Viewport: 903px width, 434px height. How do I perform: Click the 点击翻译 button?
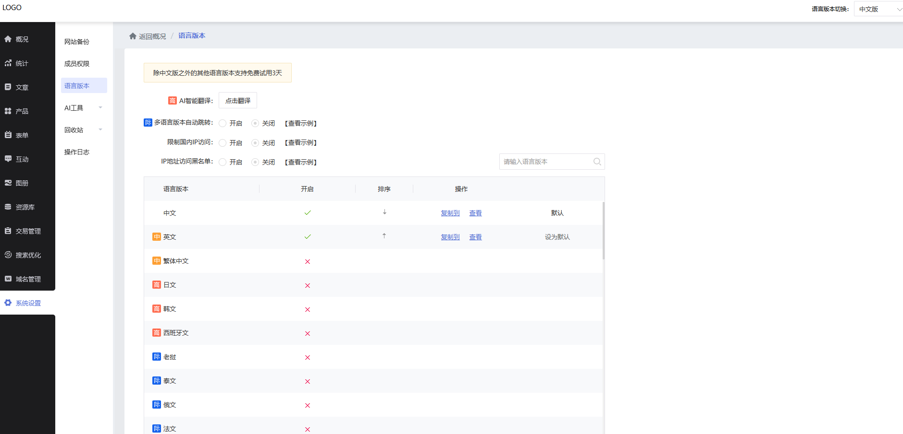coord(238,101)
